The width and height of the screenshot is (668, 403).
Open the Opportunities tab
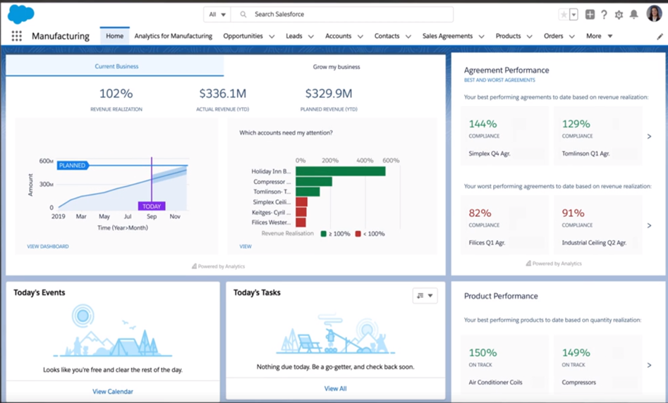pos(243,36)
